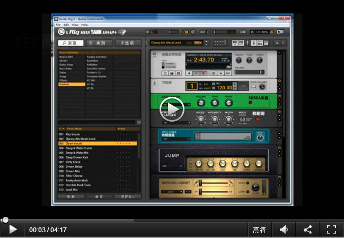
Task: Click the tuner icon in rack toolbar
Action: click(248, 43)
